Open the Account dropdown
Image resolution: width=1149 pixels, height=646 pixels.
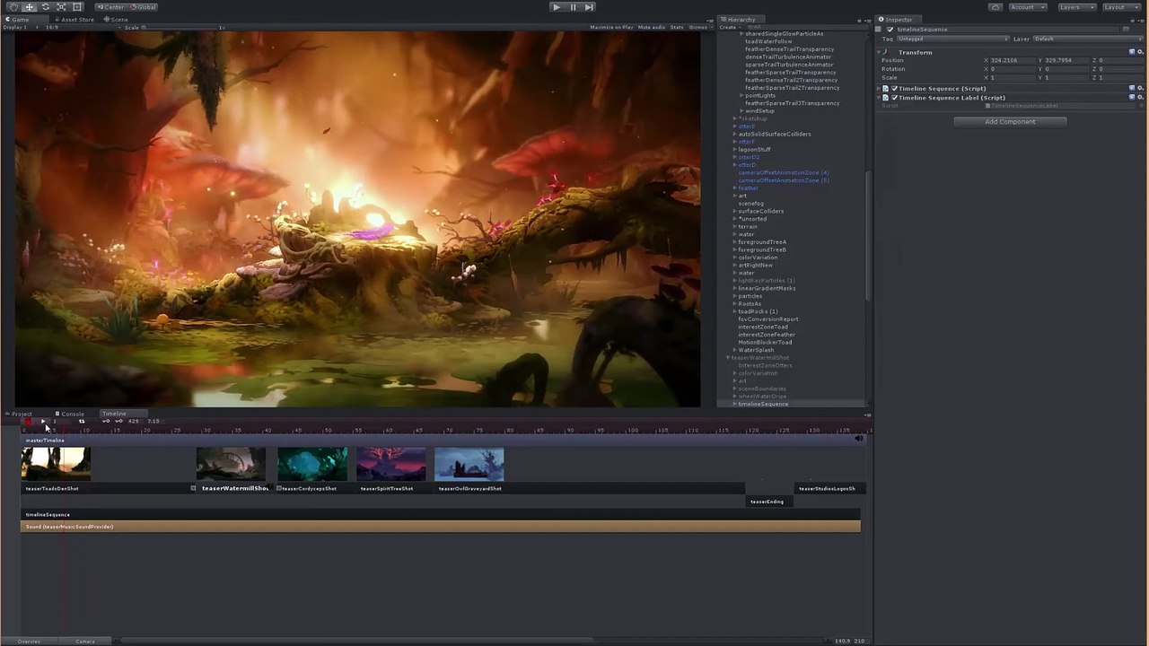(x=1026, y=6)
